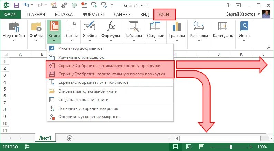274x151 pixels.
Task: Open the Рассылка mailing icon
Action: point(199,26)
